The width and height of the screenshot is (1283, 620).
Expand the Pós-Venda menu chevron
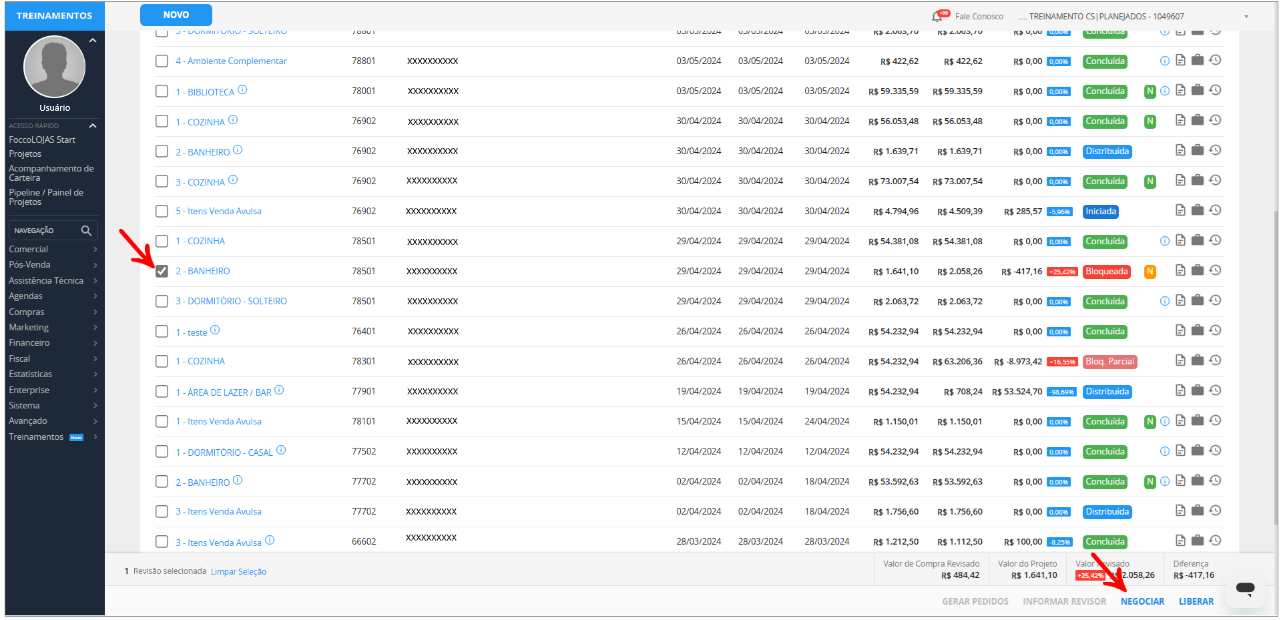pyautogui.click(x=95, y=265)
